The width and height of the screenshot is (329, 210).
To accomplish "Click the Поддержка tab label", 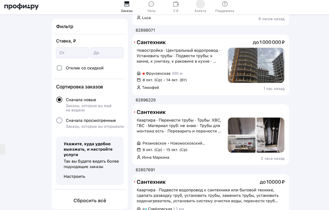I will click(225, 11).
